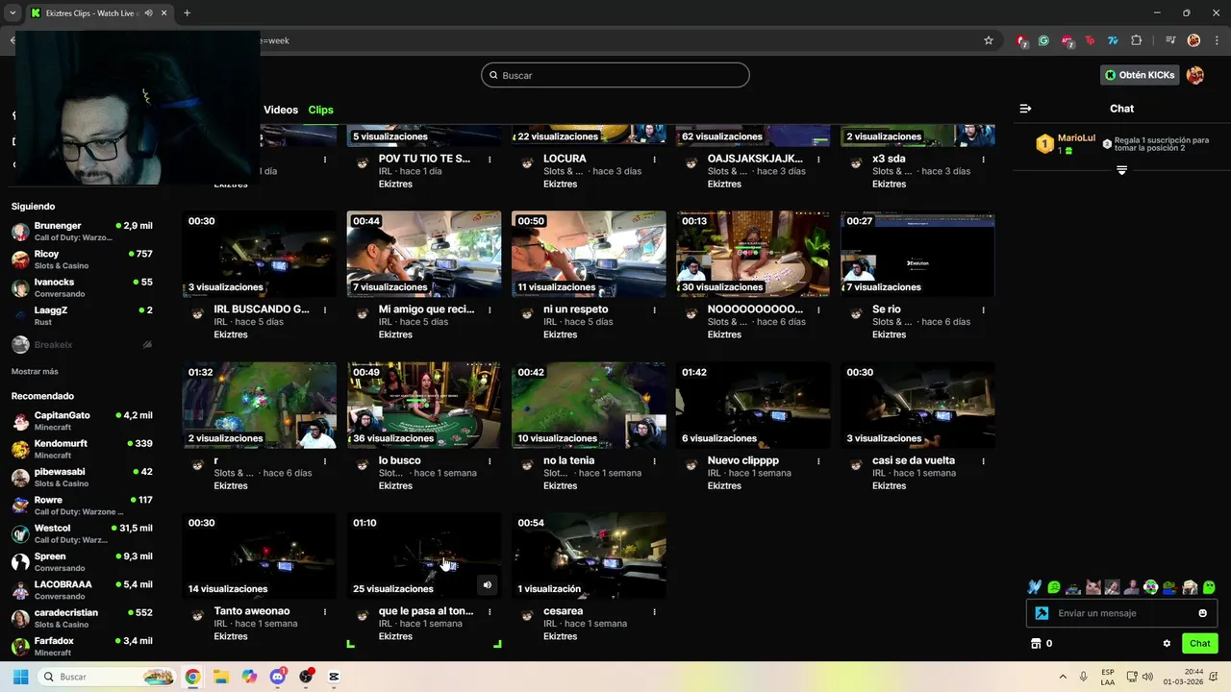Image resolution: width=1231 pixels, height=692 pixels.
Task: Open Chrome tab search dropdown arrow
Action: point(13,13)
